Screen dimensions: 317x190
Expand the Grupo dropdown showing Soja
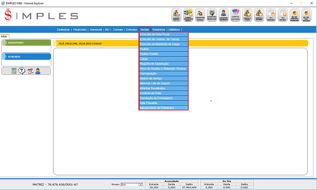[132, 184]
